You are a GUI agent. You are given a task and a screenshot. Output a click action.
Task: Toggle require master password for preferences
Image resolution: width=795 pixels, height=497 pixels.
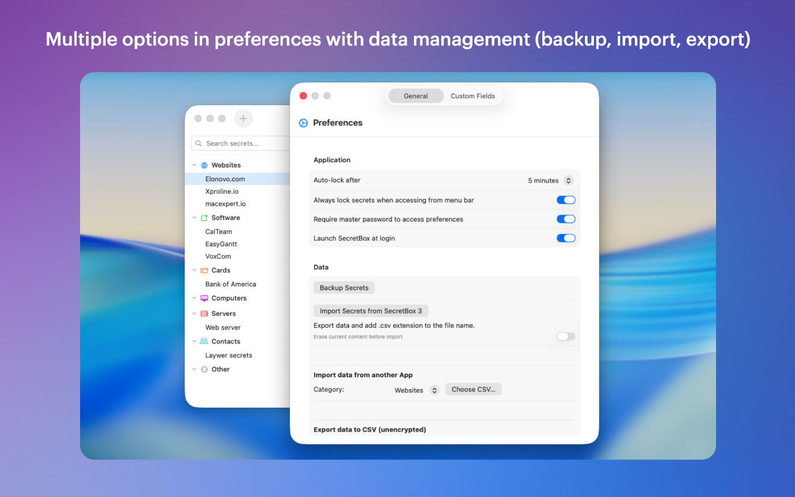[x=566, y=219]
